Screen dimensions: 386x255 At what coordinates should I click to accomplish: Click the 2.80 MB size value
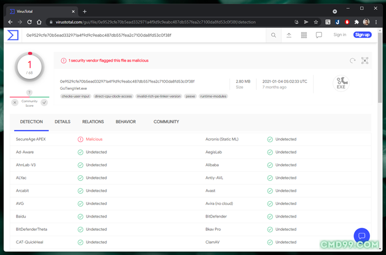(x=243, y=82)
